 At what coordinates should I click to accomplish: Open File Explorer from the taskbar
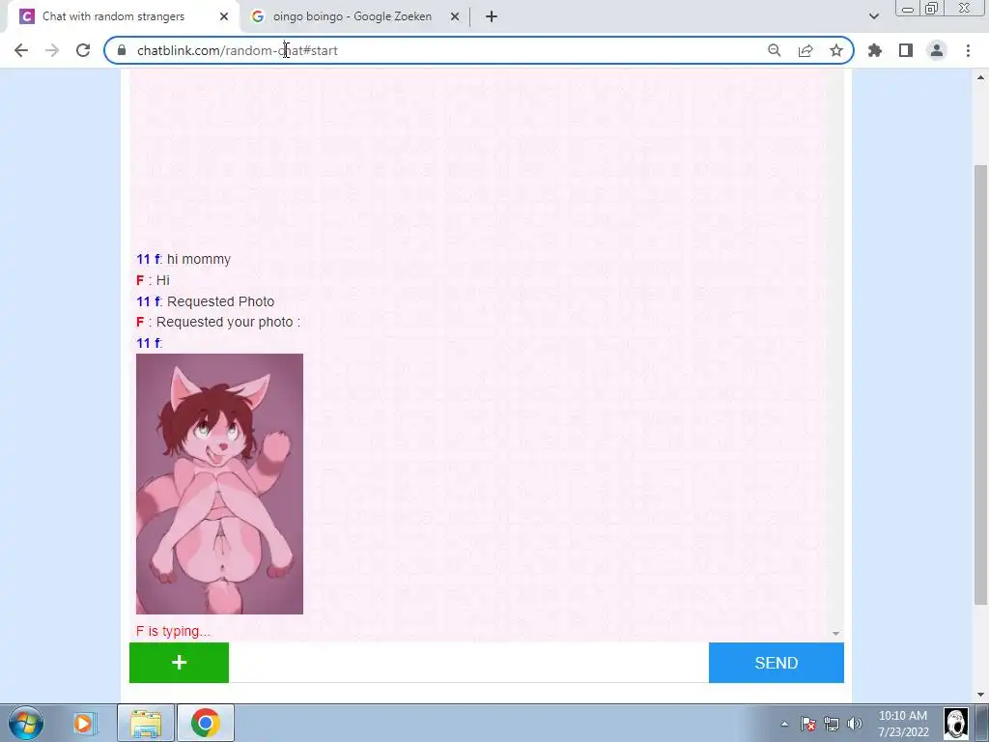coord(147,723)
